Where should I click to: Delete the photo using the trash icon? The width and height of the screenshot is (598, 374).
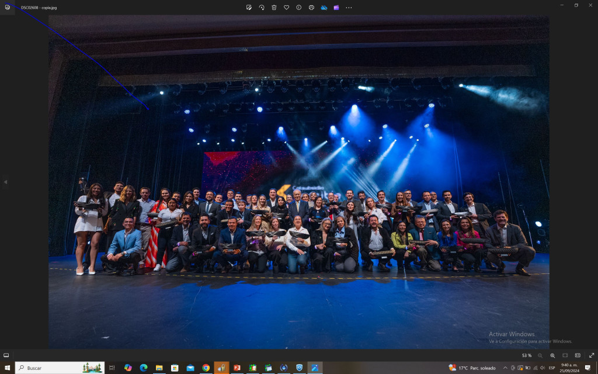[x=274, y=8]
